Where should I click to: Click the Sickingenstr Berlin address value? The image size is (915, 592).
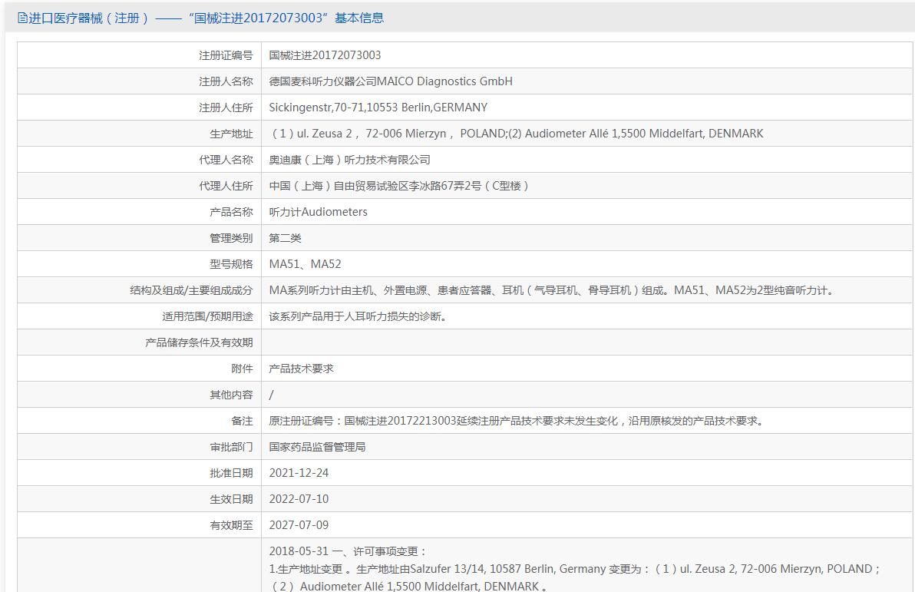click(x=378, y=107)
